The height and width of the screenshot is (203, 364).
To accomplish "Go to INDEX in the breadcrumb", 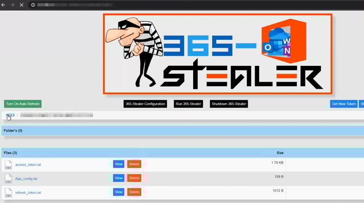I will 10,115.
